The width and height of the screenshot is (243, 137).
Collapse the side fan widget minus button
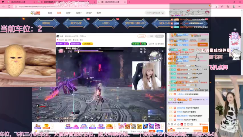pyautogui.click(x=235, y=30)
